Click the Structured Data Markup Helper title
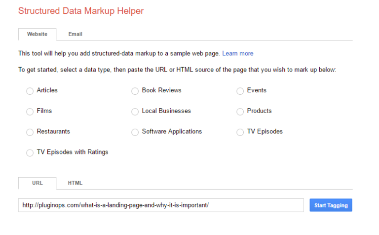This screenshot has height=235, width=379. pos(81,10)
